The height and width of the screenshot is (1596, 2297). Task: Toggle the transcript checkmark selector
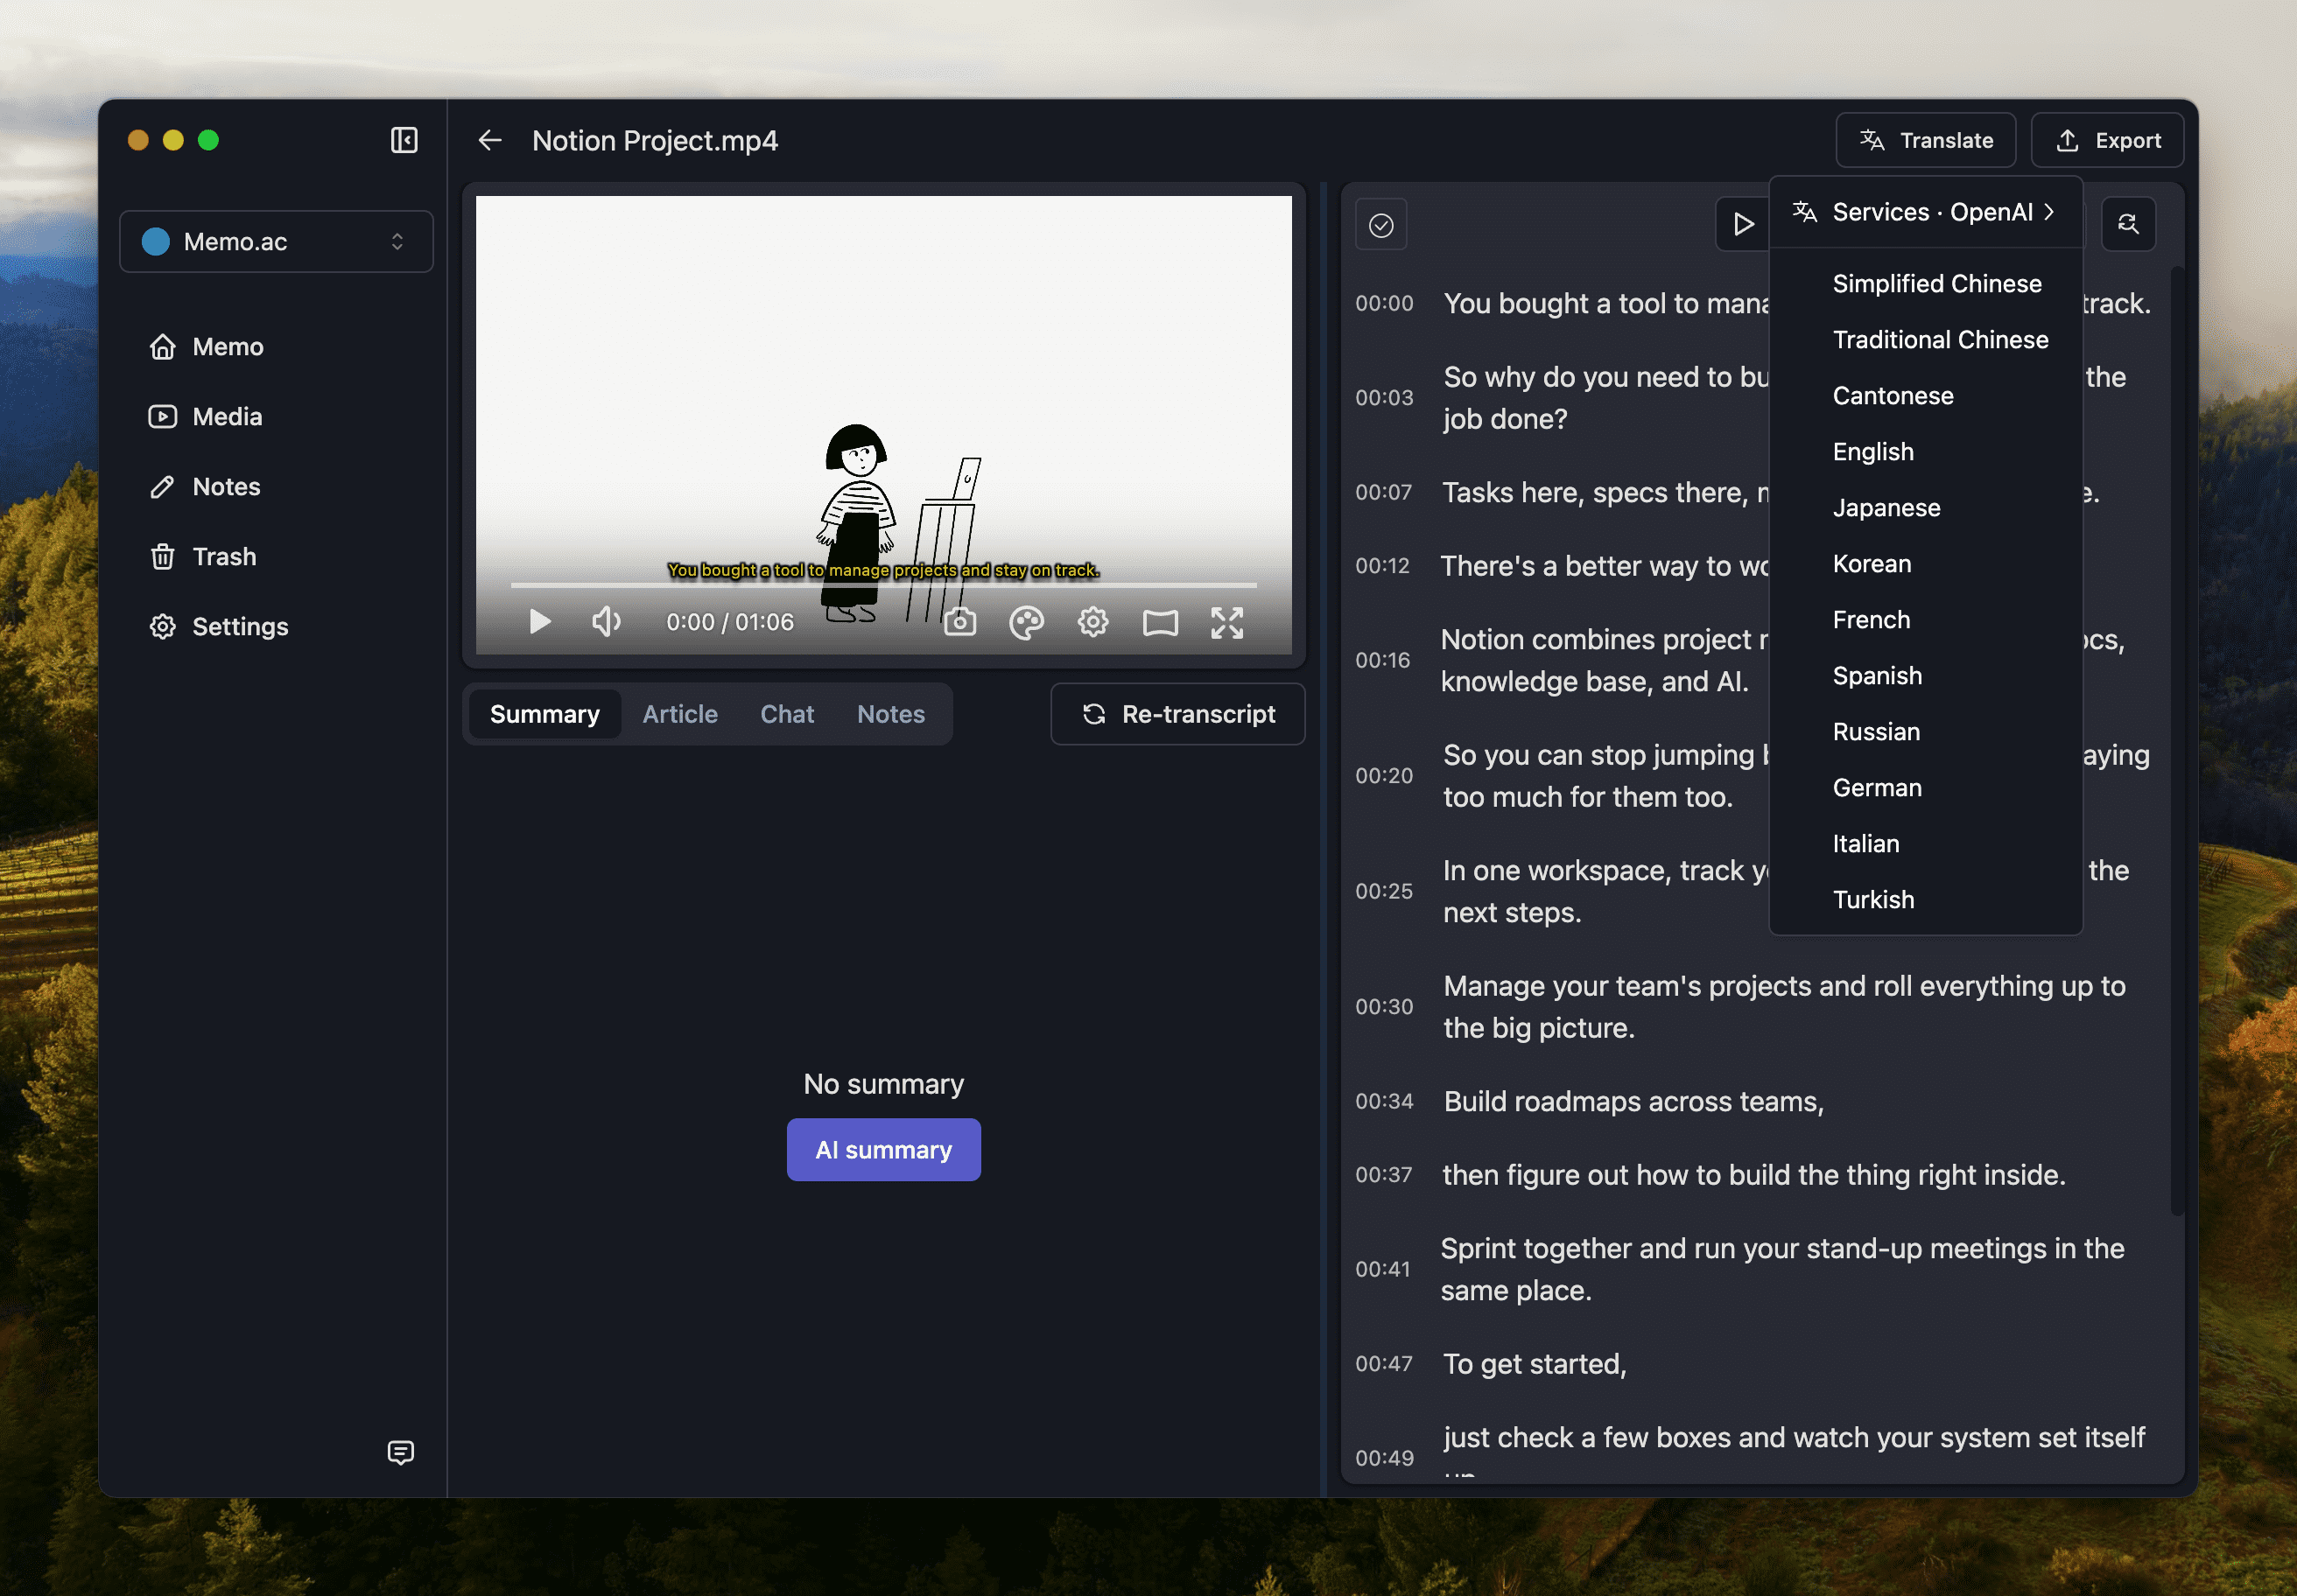coord(1380,225)
